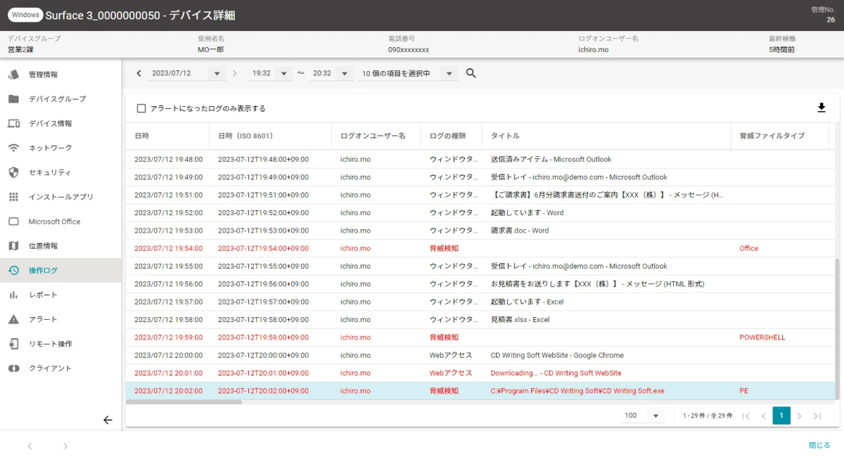The height and width of the screenshot is (457, 844).
Task: Click the ネットワーク wifi icon
Action: tap(13, 148)
